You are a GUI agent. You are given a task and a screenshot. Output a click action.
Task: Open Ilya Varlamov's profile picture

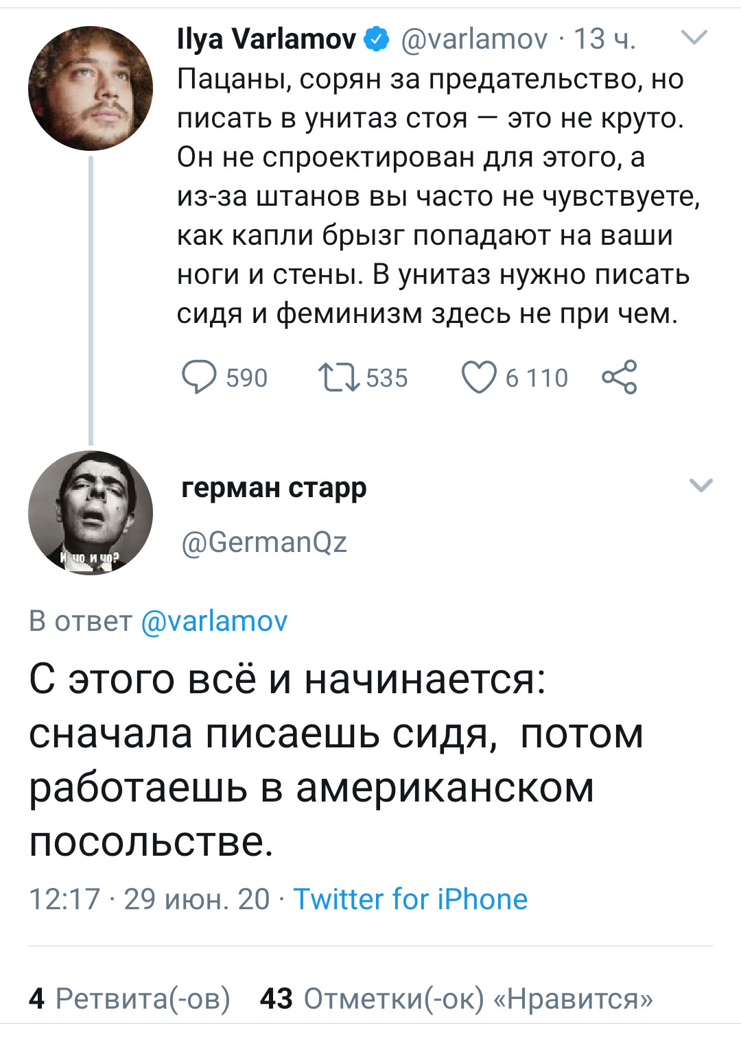coord(91,88)
